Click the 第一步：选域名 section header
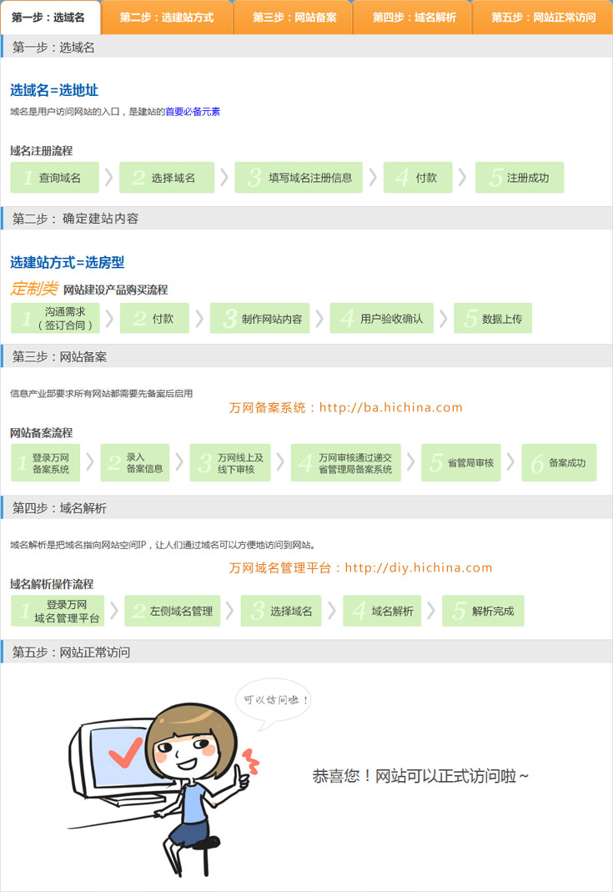This screenshot has width=613, height=892. (x=307, y=47)
